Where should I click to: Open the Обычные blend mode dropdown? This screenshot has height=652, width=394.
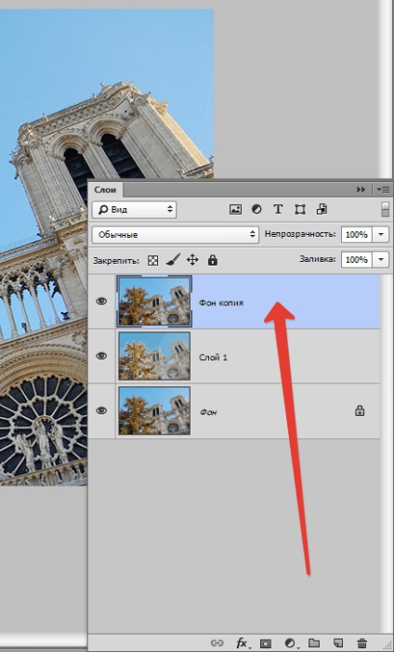(175, 235)
